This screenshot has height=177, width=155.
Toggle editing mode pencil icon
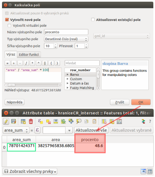tap(6, 121)
